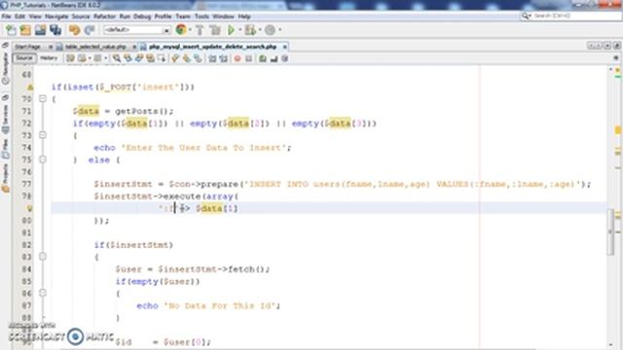
Task: Click the orange mark in the error stripe
Action: point(618,130)
